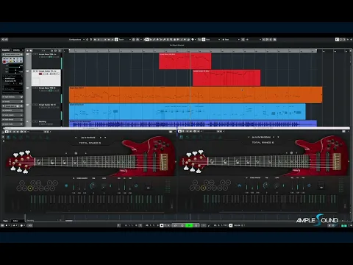
Task: Click the green Play button in transport
Action: pyautogui.click(x=189, y=225)
